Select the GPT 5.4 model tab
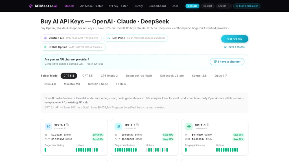This screenshot has height=162, width=289. [69, 76]
